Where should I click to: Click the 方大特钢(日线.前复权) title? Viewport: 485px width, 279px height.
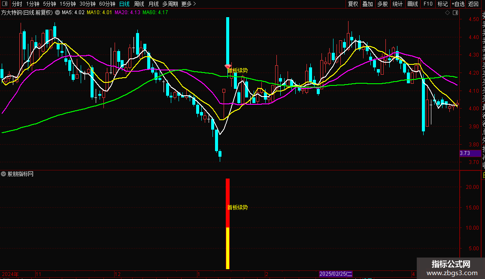27,13
